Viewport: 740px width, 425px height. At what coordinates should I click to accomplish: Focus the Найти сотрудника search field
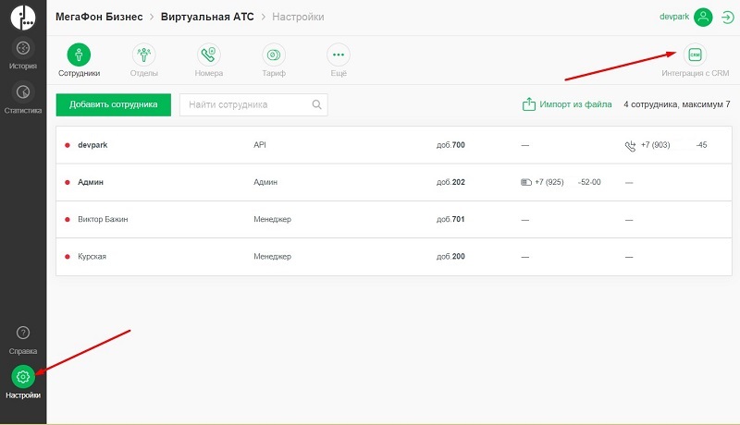(x=253, y=104)
